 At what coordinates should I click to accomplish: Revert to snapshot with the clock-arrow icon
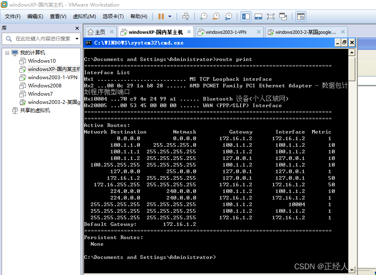(x=216, y=16)
